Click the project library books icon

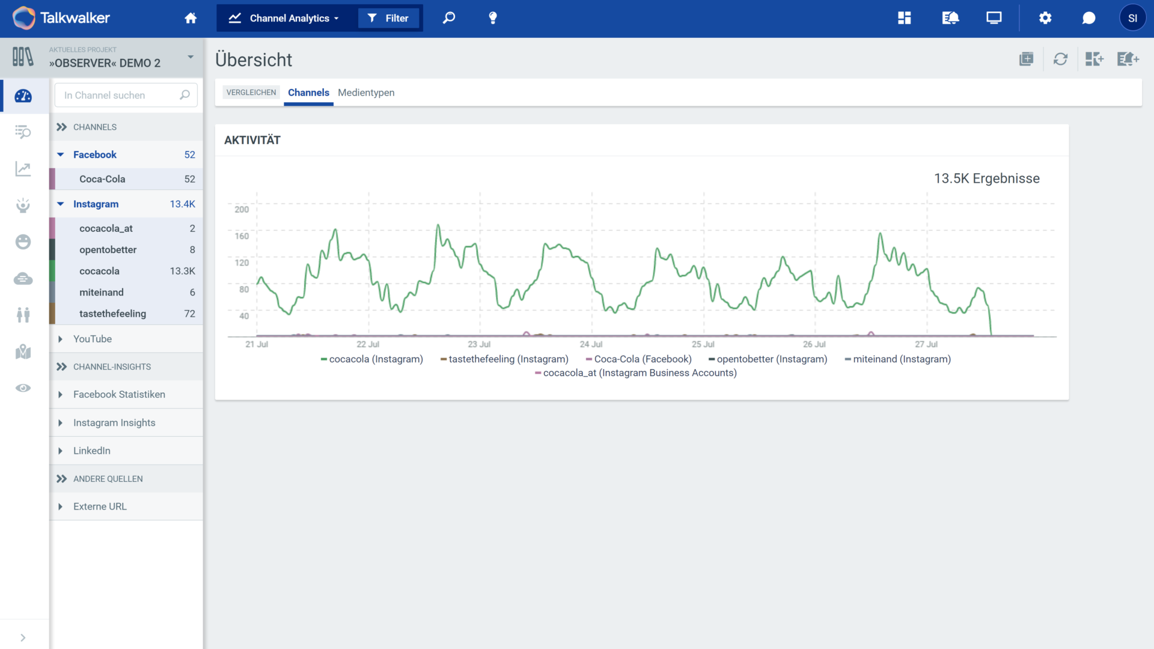(x=23, y=57)
